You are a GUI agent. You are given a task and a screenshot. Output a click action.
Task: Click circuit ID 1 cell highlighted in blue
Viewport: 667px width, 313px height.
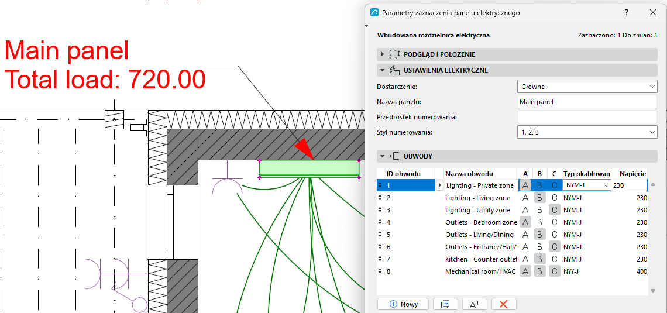[410, 185]
